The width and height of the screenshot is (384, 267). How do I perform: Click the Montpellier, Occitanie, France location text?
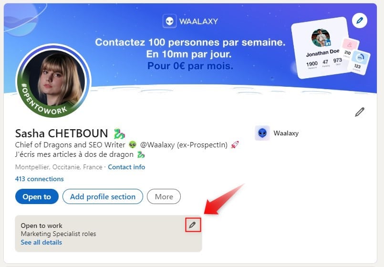tap(59, 167)
